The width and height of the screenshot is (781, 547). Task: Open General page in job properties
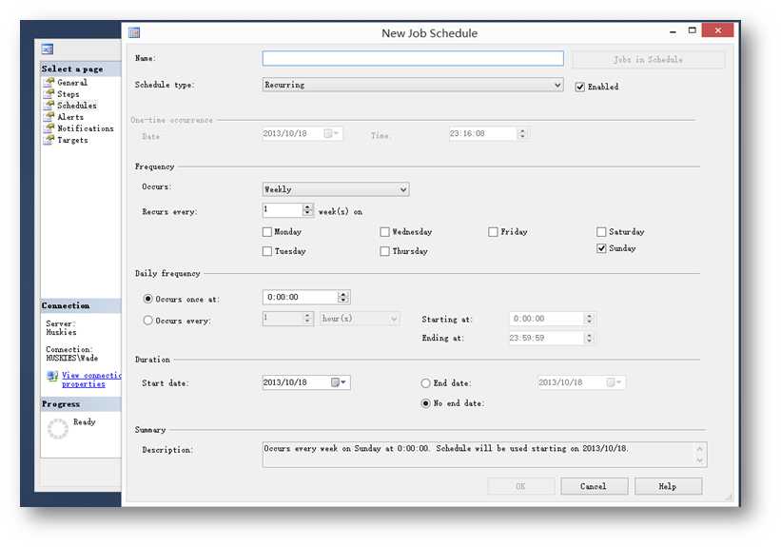tap(72, 82)
